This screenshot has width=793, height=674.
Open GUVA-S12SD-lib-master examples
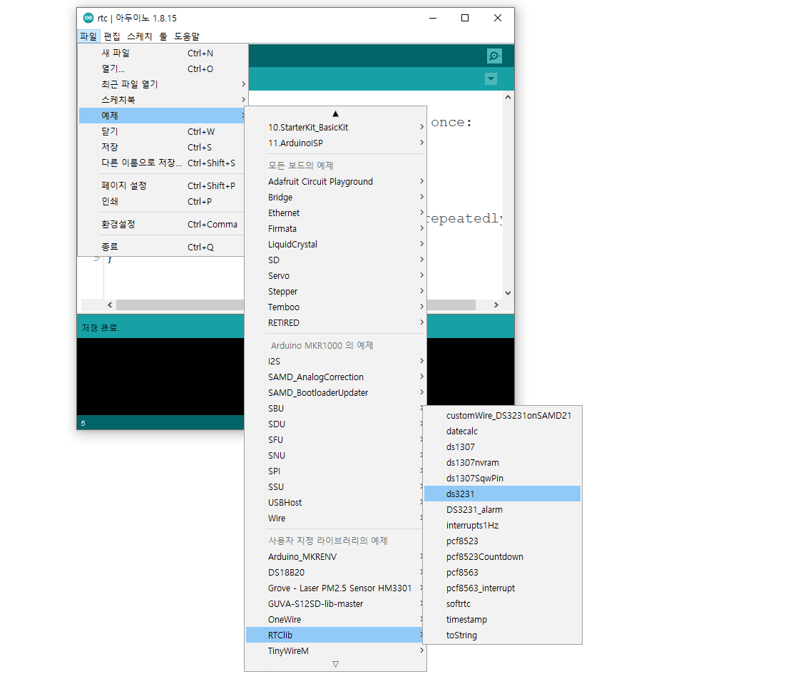(x=335, y=603)
